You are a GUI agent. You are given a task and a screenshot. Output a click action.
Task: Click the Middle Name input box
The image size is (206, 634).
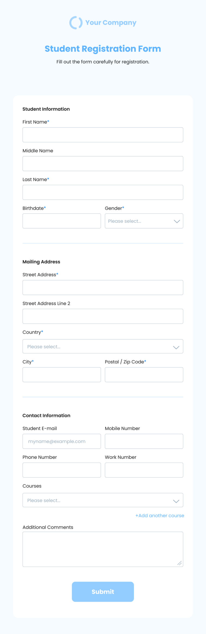(103, 163)
